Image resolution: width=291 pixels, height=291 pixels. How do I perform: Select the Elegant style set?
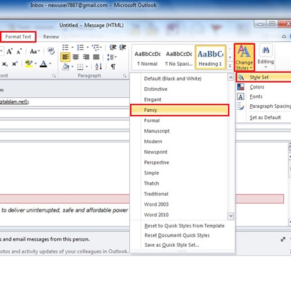(179, 100)
